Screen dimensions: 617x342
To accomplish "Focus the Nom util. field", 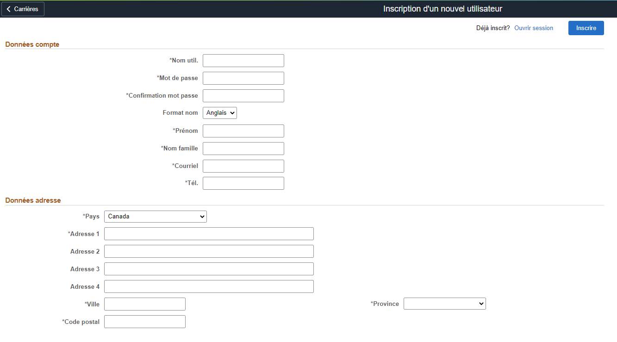I will [243, 61].
